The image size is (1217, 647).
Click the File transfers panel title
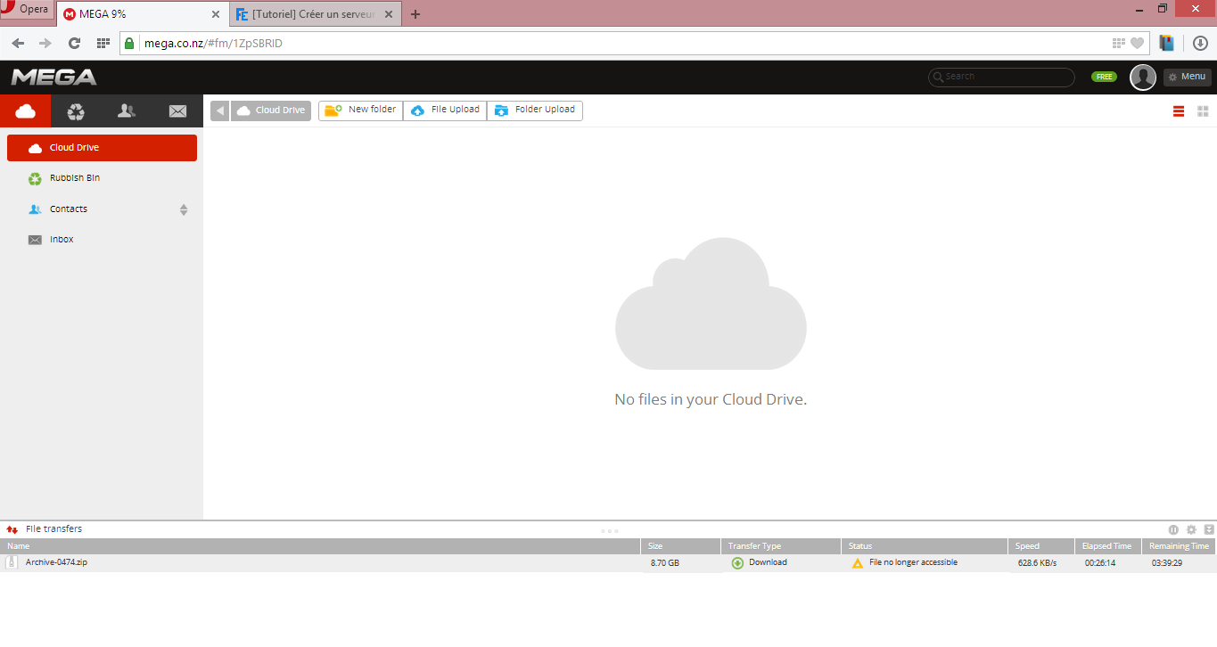53,529
